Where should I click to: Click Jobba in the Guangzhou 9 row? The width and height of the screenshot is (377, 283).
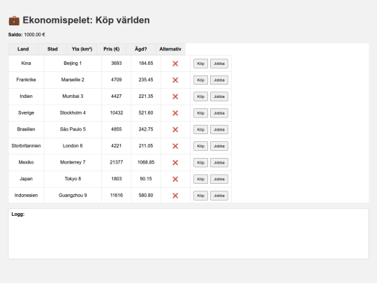coord(219,196)
